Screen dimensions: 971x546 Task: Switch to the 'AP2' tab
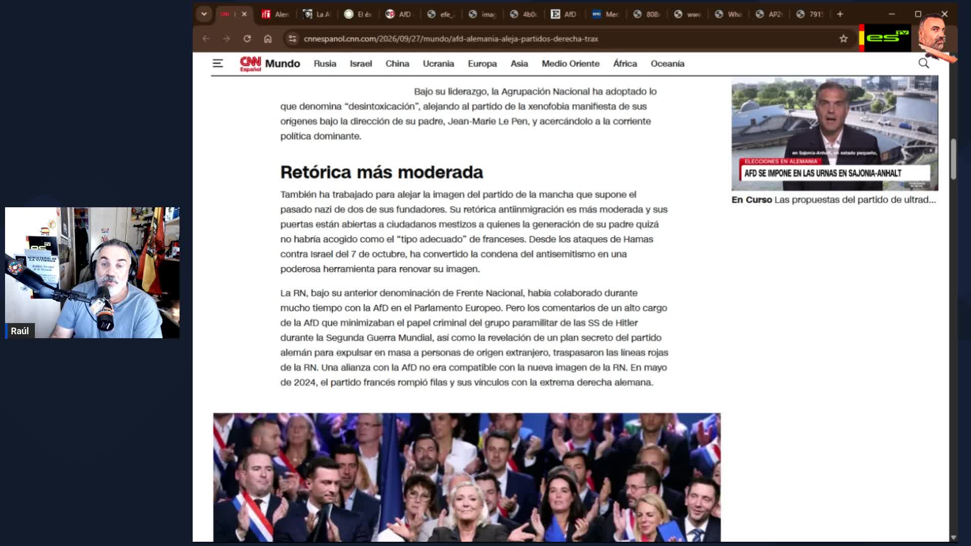click(769, 14)
